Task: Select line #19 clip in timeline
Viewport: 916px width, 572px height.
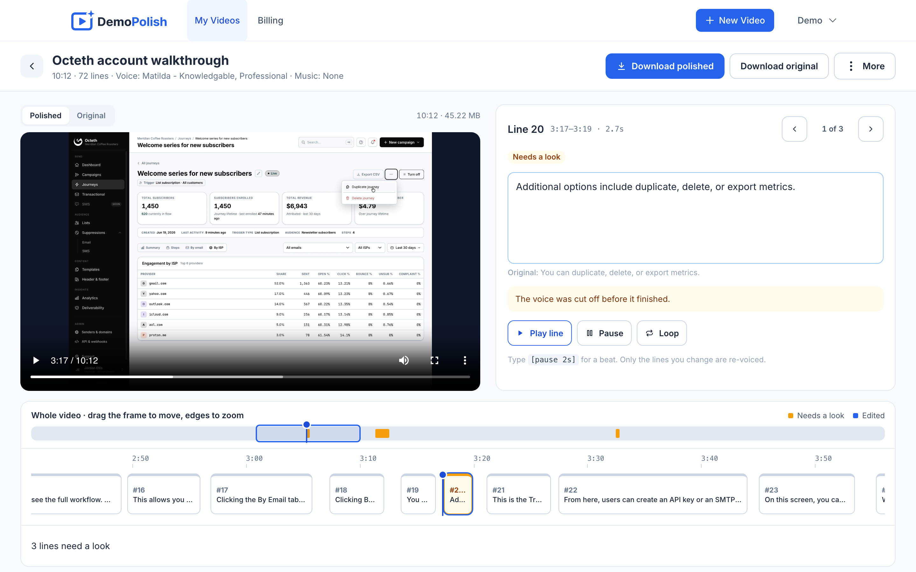Action: (x=418, y=494)
